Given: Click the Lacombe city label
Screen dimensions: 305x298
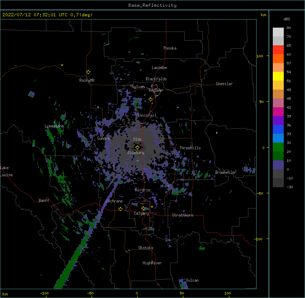Looking at the screenshot, I should coord(159,68).
